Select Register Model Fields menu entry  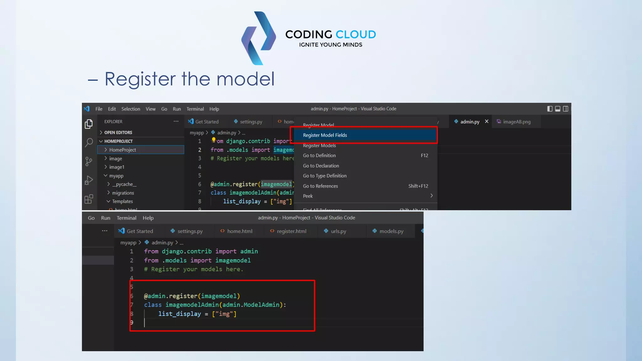click(325, 135)
